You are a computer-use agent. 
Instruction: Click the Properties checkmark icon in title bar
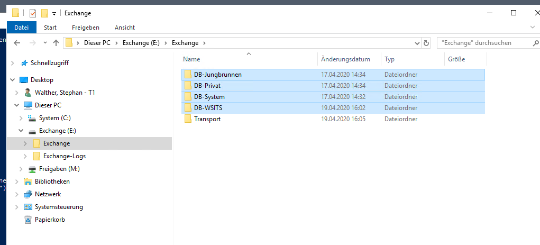[33, 13]
